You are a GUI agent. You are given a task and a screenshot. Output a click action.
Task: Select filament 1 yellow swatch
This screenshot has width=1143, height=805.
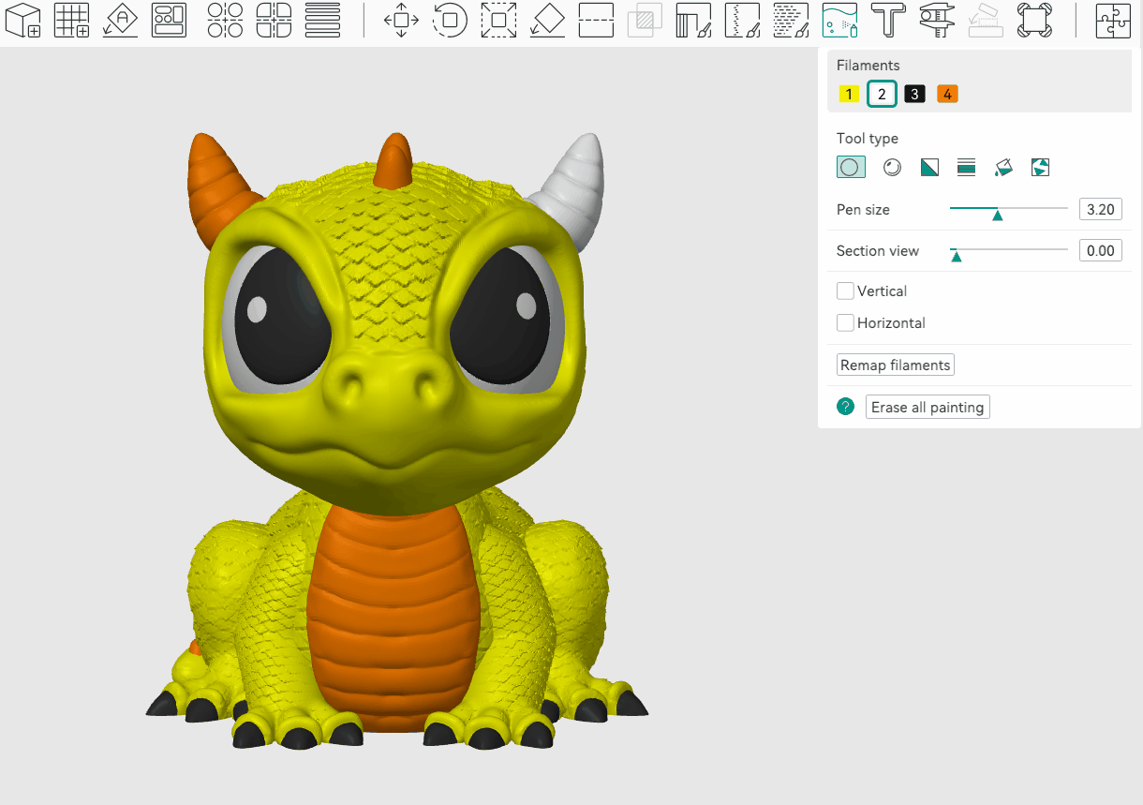coord(849,94)
